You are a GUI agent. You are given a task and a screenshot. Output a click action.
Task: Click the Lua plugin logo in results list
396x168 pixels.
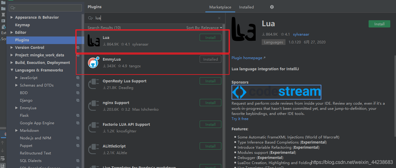click(93, 41)
